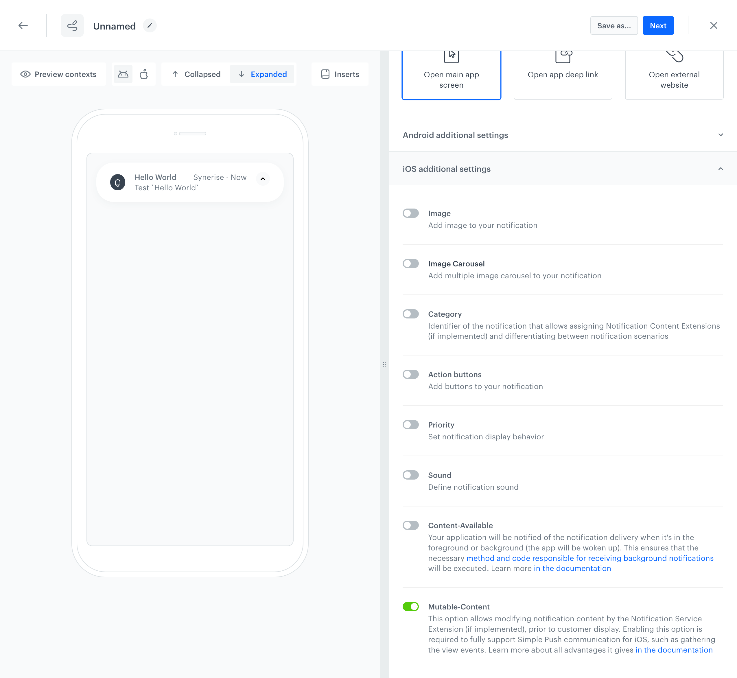Switch to Expanded notification preview

[x=262, y=74]
